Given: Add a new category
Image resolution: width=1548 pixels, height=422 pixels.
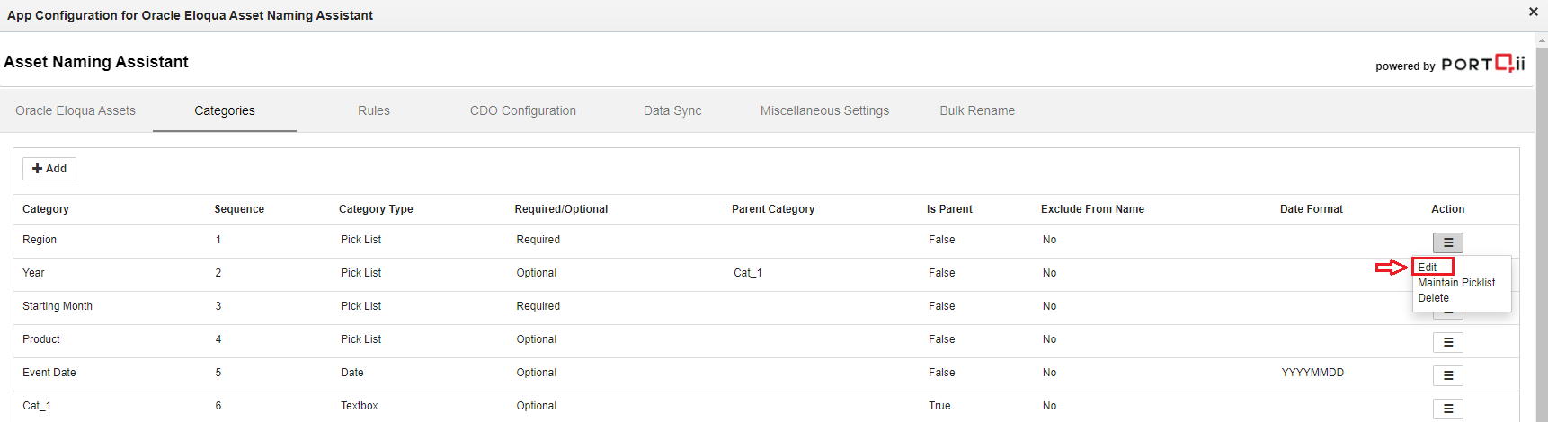Looking at the screenshot, I should (x=49, y=169).
